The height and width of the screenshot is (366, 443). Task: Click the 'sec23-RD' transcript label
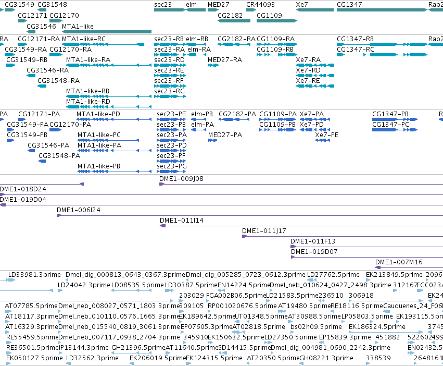pyautogui.click(x=169, y=60)
